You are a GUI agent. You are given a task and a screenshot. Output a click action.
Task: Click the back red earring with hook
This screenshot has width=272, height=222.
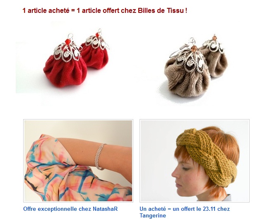pyautogui.click(x=95, y=49)
